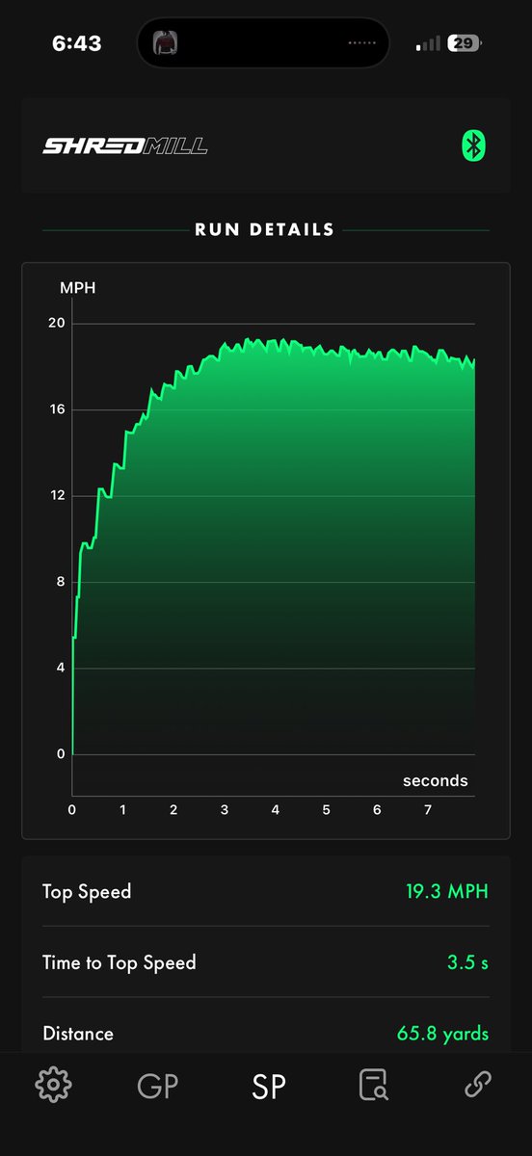
Task: Tap the Top Speed label
Action: point(87,891)
